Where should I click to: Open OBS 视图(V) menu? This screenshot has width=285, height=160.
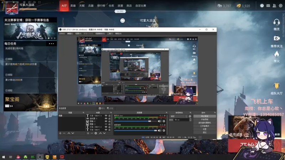click(78, 33)
